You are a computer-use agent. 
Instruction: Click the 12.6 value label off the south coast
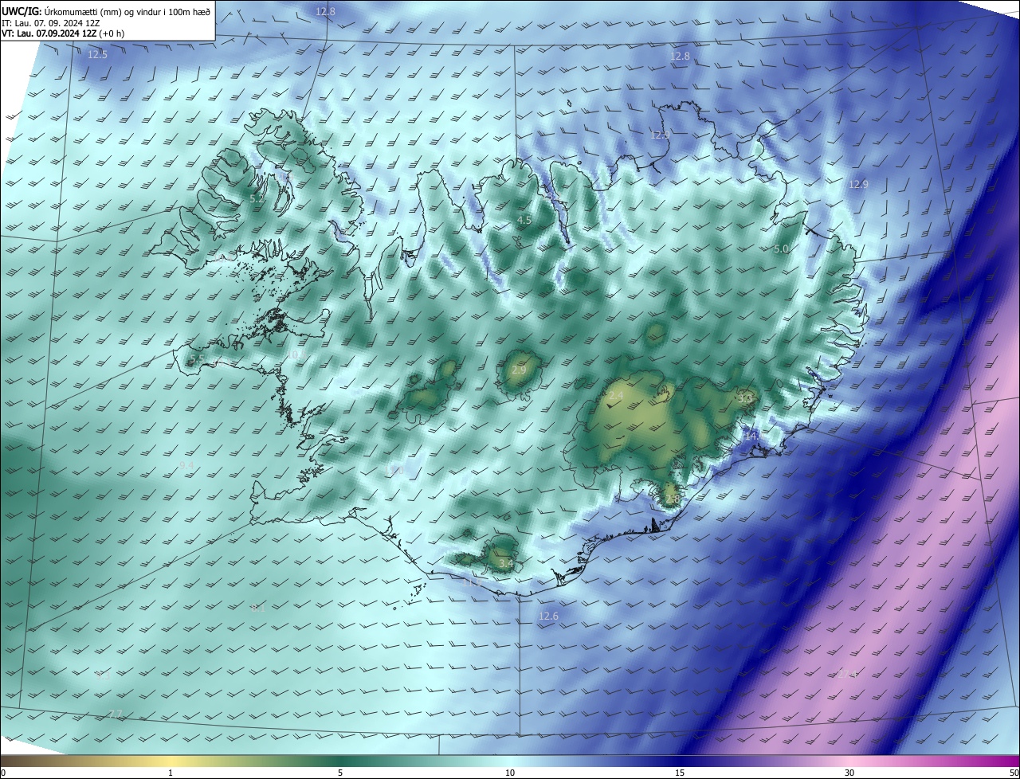(548, 617)
